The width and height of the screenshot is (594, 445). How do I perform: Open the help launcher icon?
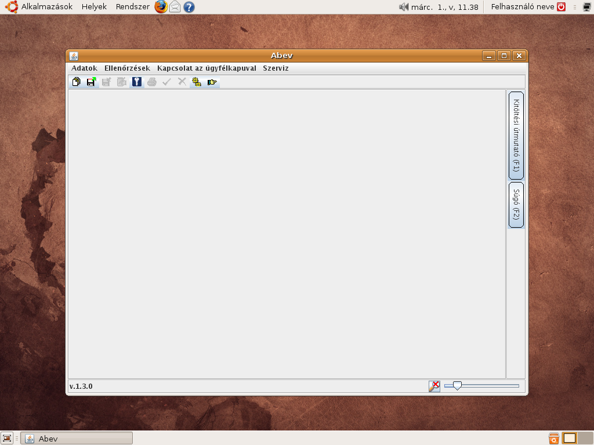pyautogui.click(x=189, y=7)
